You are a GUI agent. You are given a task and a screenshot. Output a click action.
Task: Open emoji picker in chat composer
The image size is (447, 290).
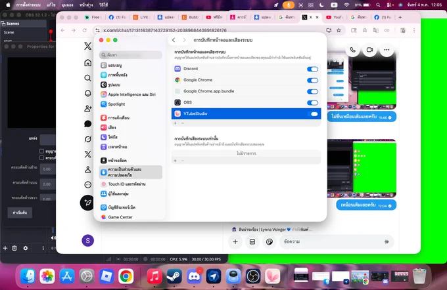click(x=270, y=241)
